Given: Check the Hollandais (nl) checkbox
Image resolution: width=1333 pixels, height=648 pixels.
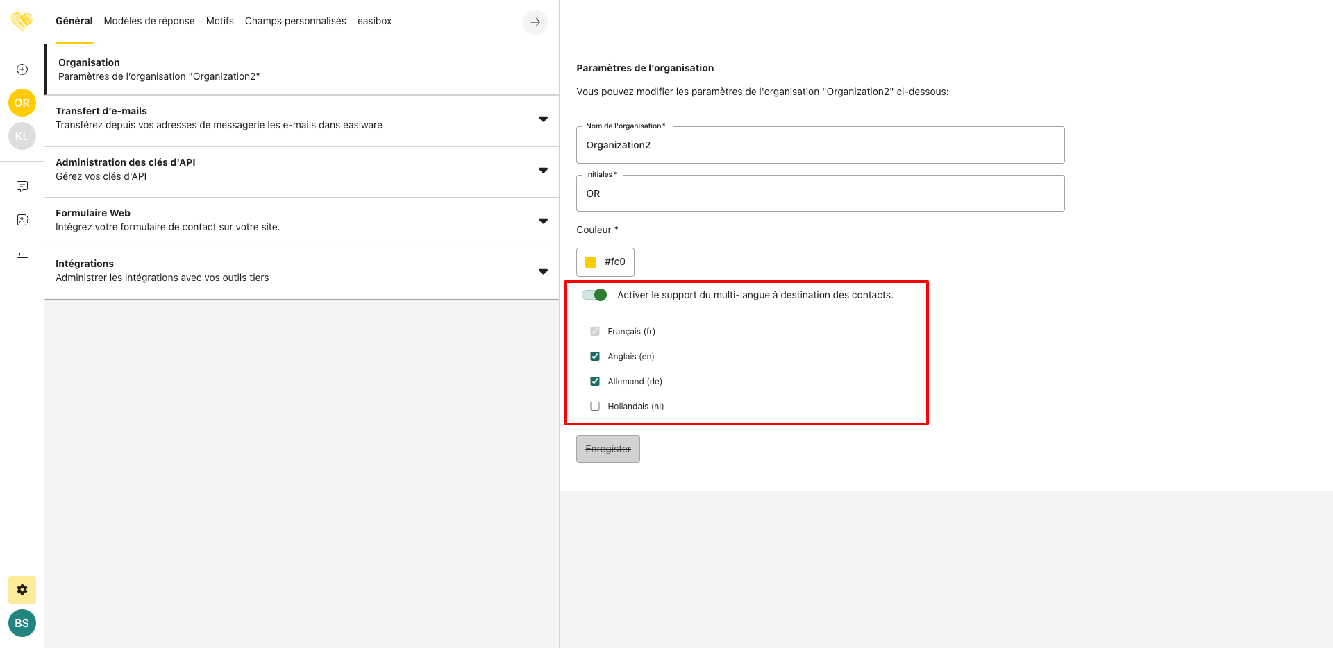Looking at the screenshot, I should (x=595, y=407).
